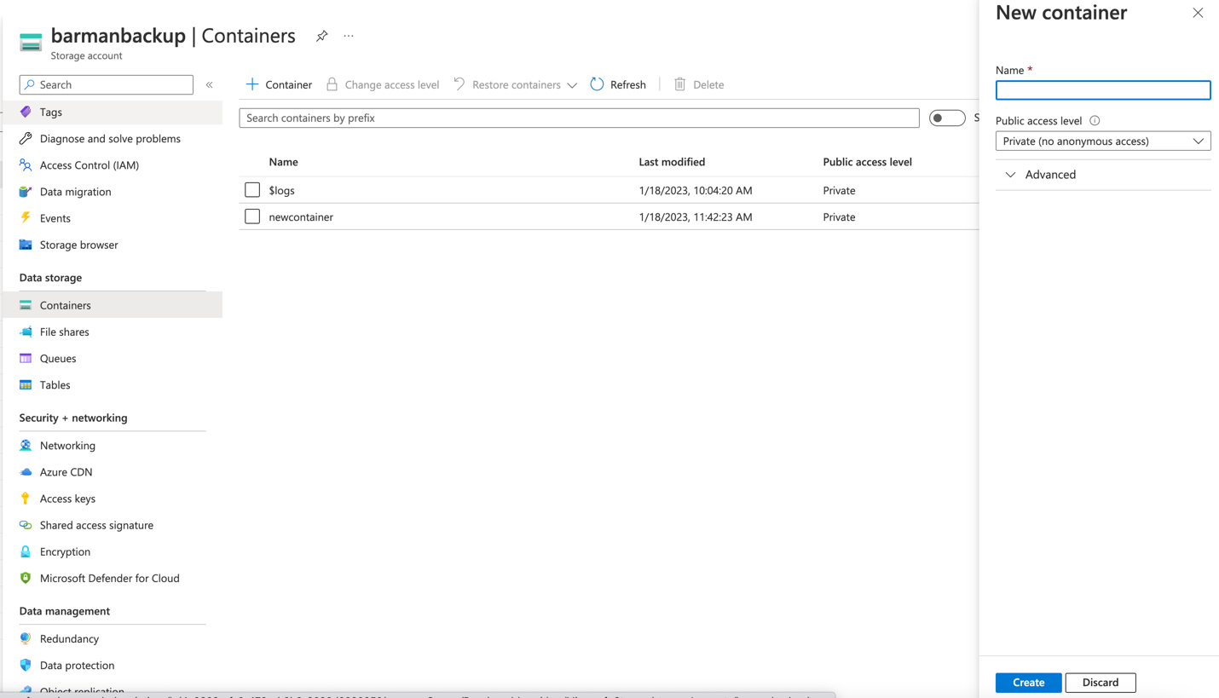1219x698 pixels.
Task: Toggle the show deleted containers switch
Action: pos(946,118)
